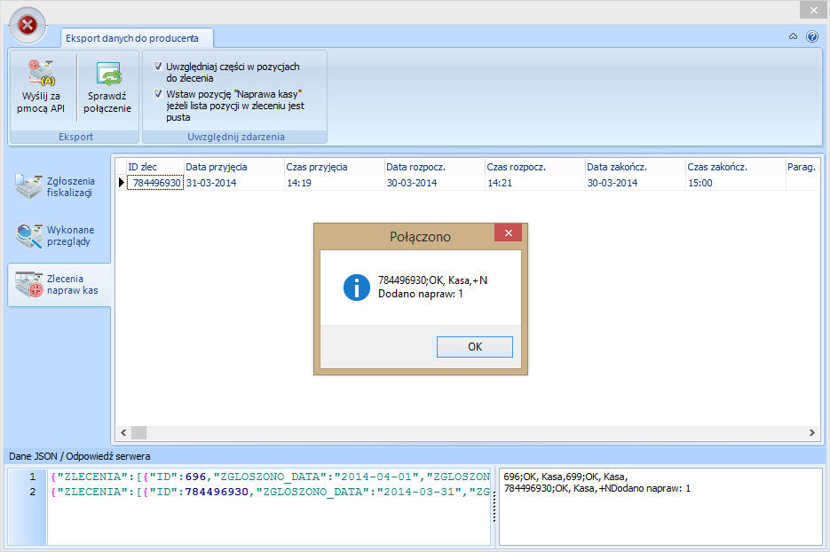The height and width of the screenshot is (552, 830).
Task: Toggle Wstaw pozycję "Naprawa kasy" checkbox
Action: tap(158, 93)
